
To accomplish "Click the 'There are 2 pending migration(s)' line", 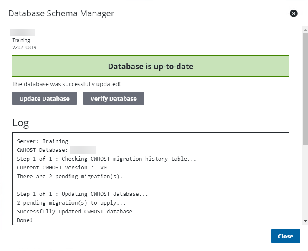I will pos(69,177).
